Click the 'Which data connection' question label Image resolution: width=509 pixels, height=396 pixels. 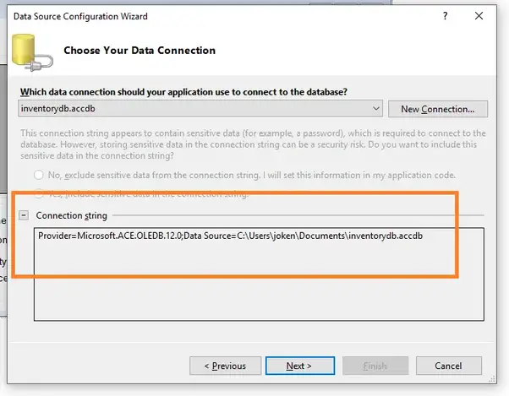tap(182, 91)
